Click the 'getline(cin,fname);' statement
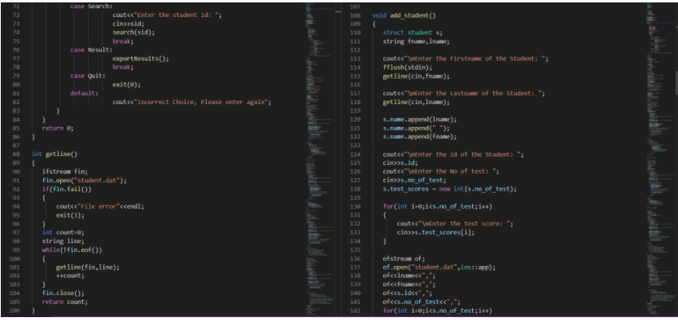678x322 pixels. pos(416,76)
